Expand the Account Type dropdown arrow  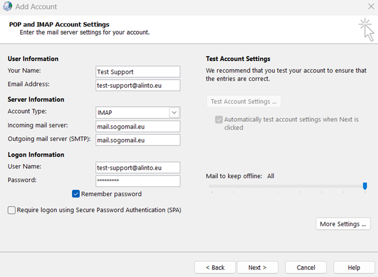coord(174,112)
